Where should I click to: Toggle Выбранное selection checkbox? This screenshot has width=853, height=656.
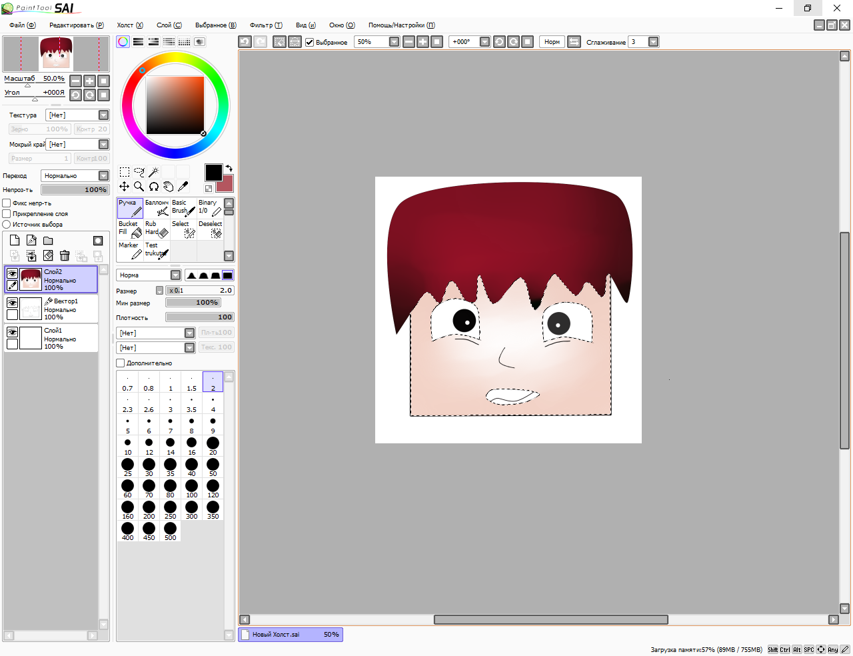point(309,42)
